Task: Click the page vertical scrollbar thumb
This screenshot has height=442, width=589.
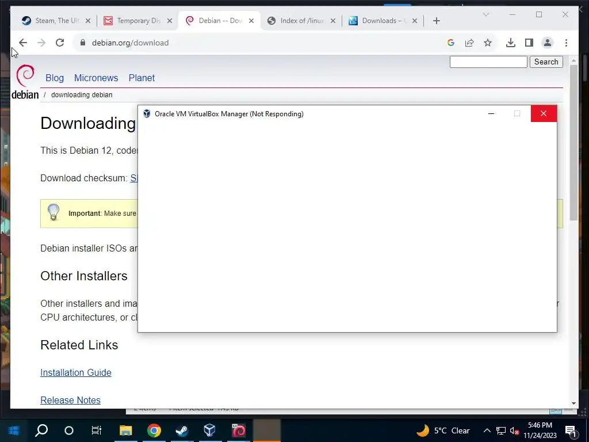Action: point(573,143)
